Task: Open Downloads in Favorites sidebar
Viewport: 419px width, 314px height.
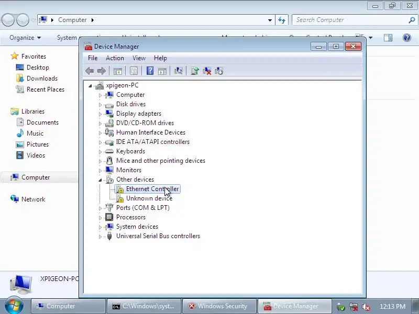Action: click(x=42, y=78)
